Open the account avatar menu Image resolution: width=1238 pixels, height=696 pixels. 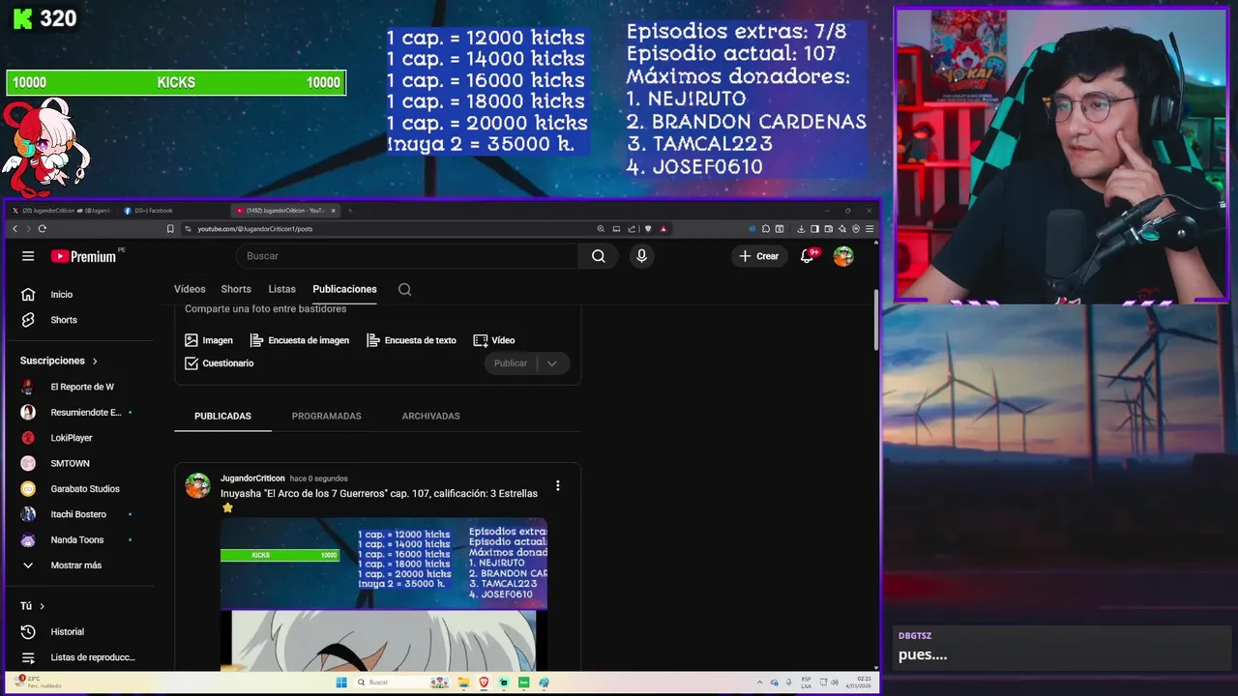(x=843, y=256)
